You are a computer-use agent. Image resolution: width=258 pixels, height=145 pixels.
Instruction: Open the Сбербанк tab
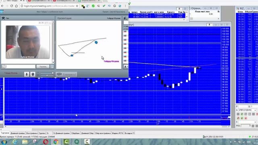point(75,133)
